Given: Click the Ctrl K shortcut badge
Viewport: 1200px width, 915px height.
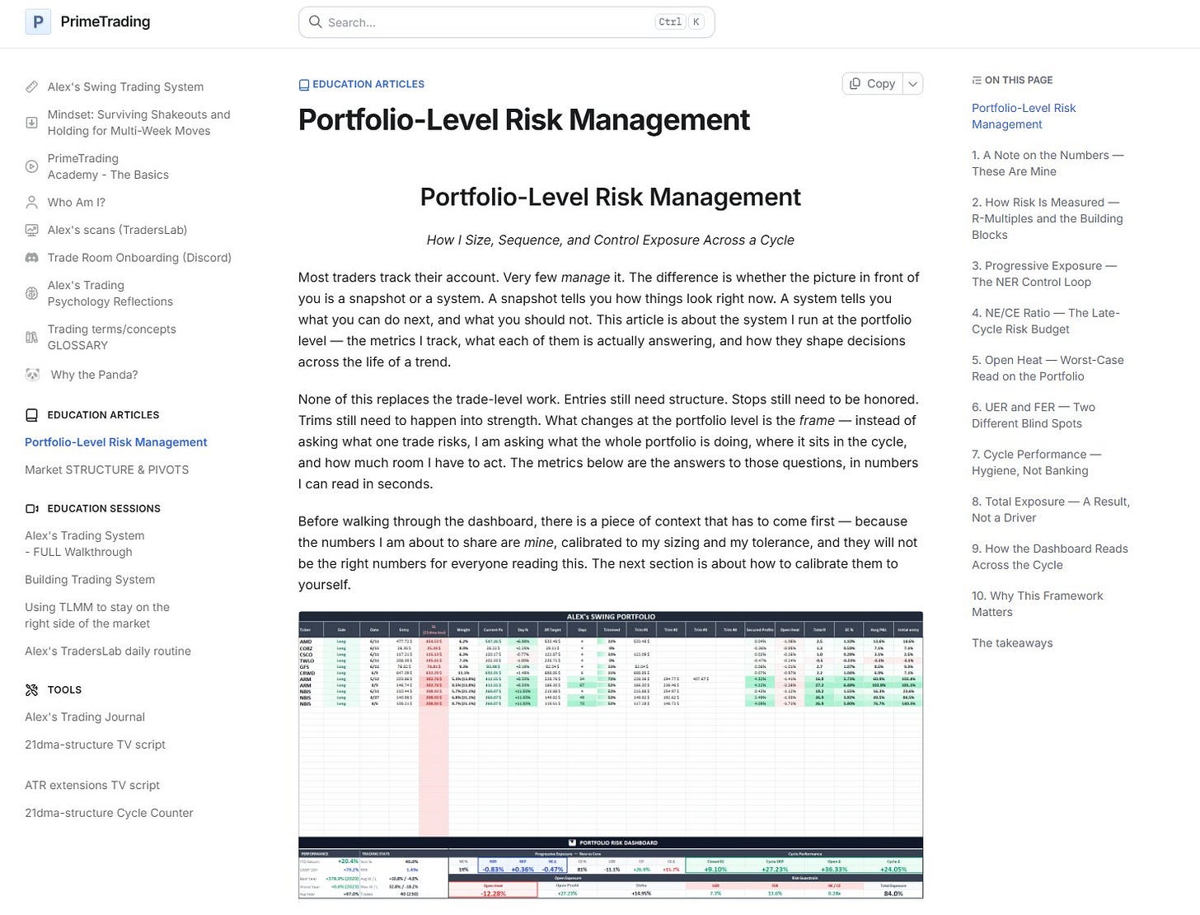Looking at the screenshot, I should 679,22.
